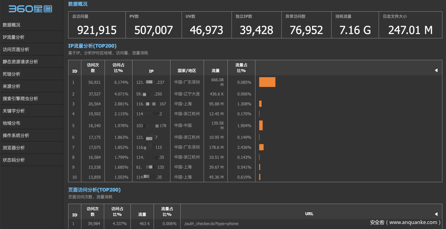Select 死链分析 menu item
Viewport: 446px width, 229px height.
12,74
